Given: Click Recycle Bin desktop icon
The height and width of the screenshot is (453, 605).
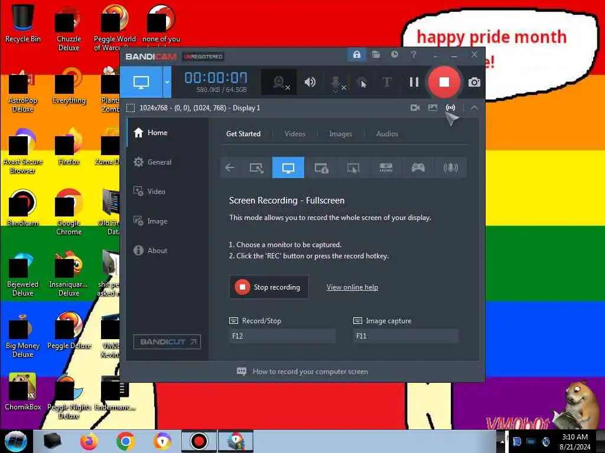Looking at the screenshot, I should [23, 24].
